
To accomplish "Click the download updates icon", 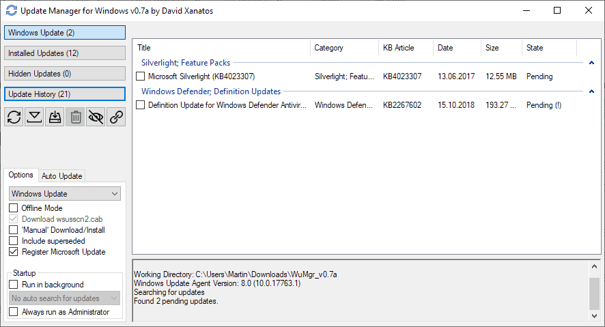I will coord(34,117).
